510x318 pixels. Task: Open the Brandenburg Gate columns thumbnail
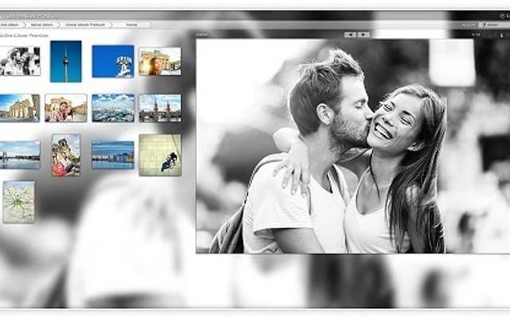coord(20,107)
